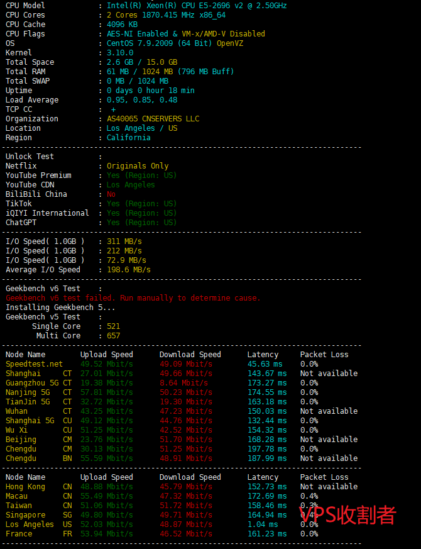The width and height of the screenshot is (421, 549).
Task: Click the ChatGPT unlock result
Action: [141, 223]
